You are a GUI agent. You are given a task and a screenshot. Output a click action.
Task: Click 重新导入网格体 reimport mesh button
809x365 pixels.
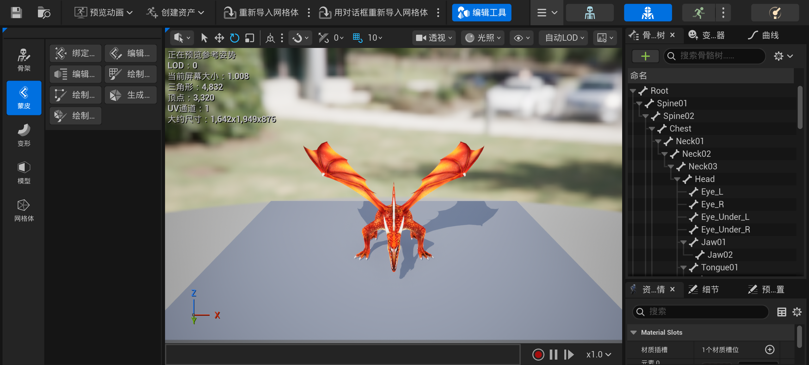click(x=261, y=13)
